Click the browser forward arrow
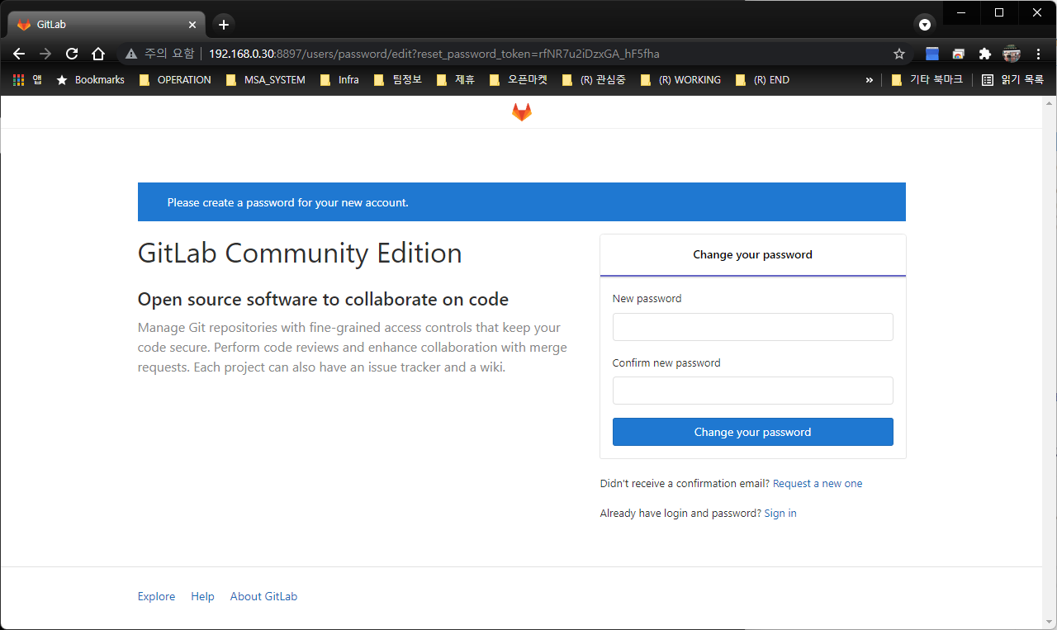 45,54
